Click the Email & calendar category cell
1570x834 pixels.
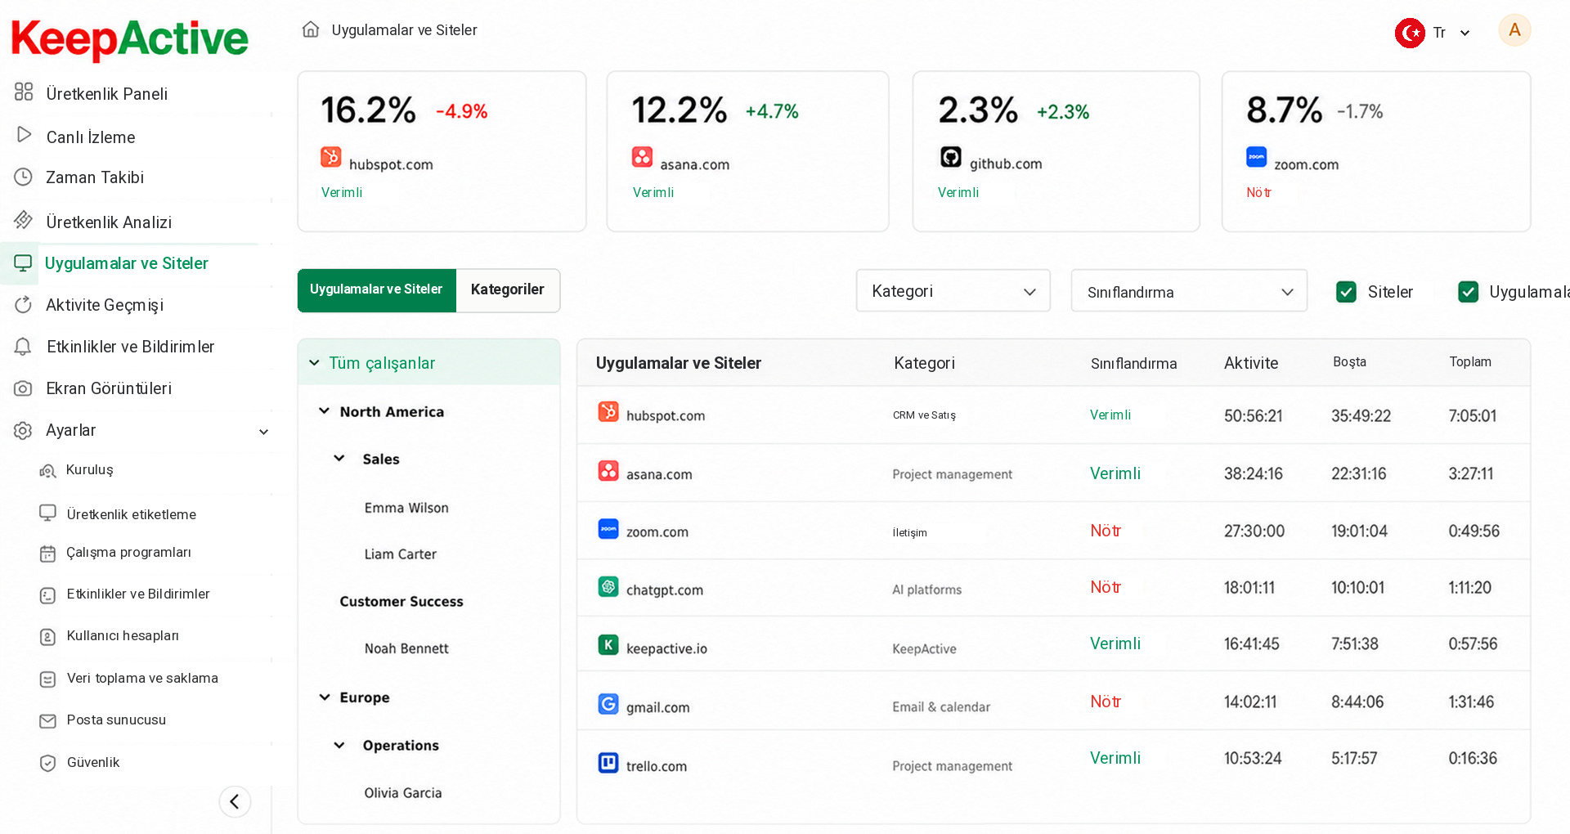(x=941, y=706)
